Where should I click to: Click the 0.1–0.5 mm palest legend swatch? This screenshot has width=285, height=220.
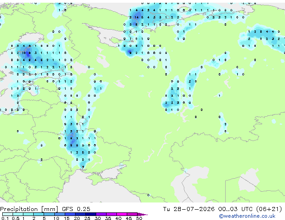tap(8, 214)
